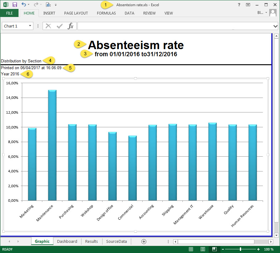Expand the formula bar with its chevron
Screen dimensions: 280x253
pos(276,26)
